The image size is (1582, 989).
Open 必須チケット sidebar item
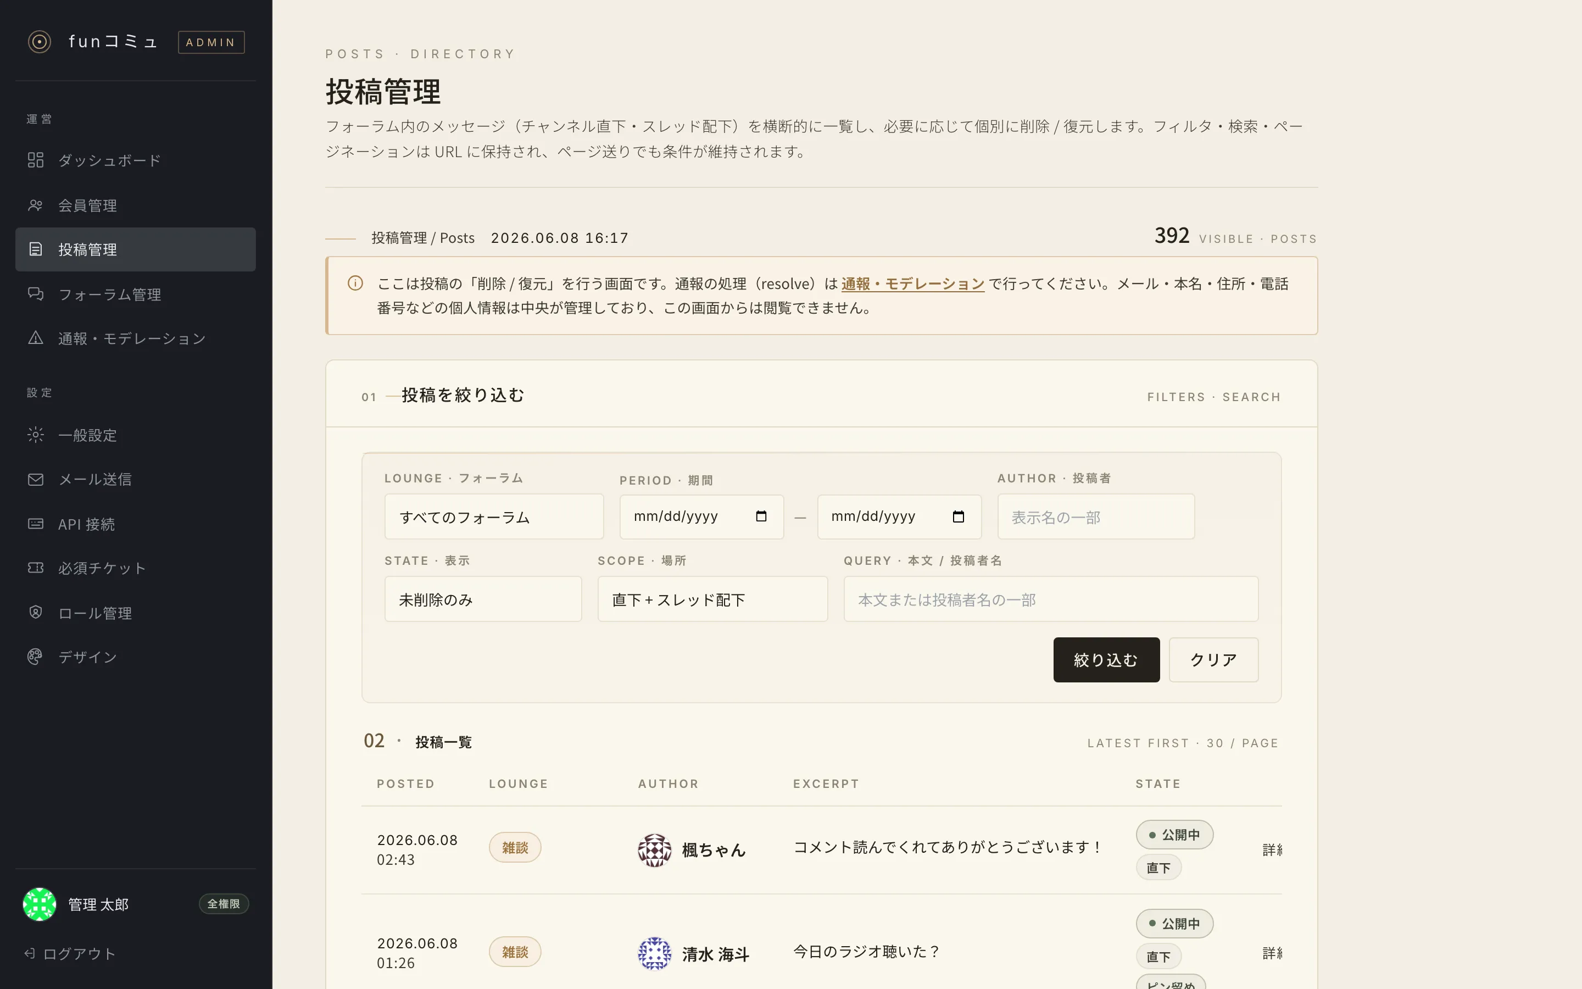click(135, 568)
